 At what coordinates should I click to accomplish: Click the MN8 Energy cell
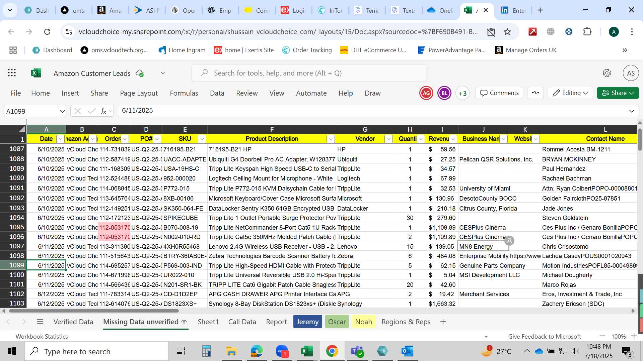coord(483,246)
